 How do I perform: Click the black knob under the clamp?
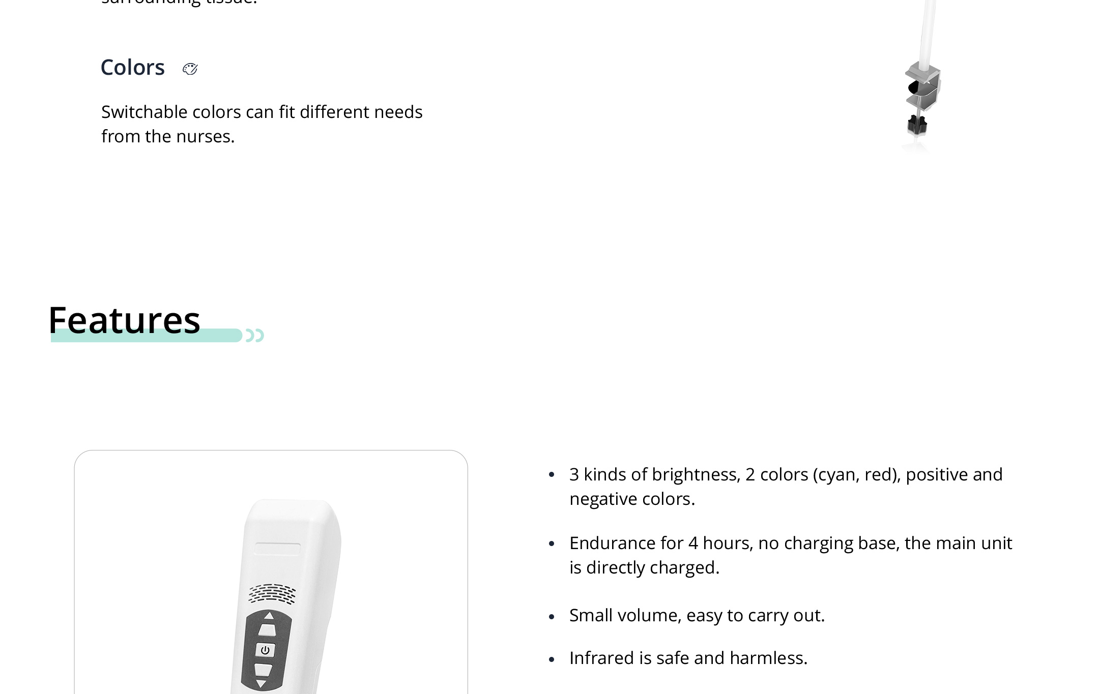click(x=917, y=125)
